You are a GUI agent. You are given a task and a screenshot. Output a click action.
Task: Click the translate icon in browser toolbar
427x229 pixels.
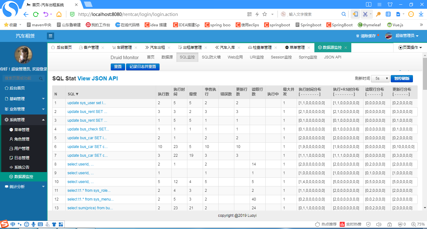pyautogui.click(x=388, y=14)
